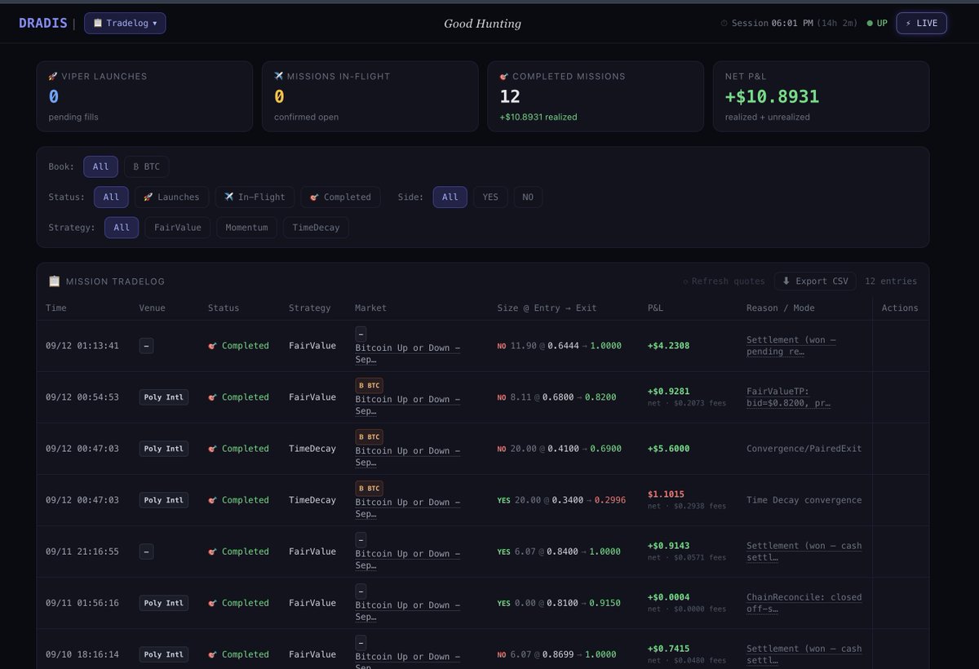Viewport: 979px width, 669px height.
Task: Click the ChainReconcile: closed reason
Action: [804, 603]
